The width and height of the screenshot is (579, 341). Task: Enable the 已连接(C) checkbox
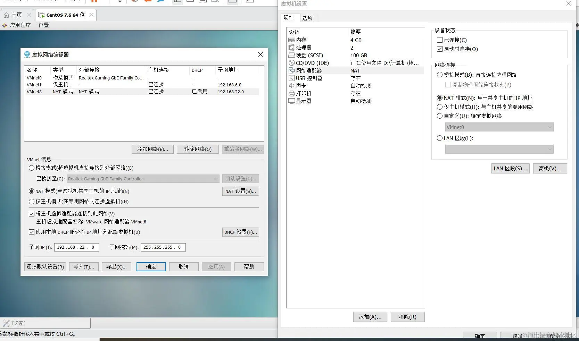[x=440, y=40]
